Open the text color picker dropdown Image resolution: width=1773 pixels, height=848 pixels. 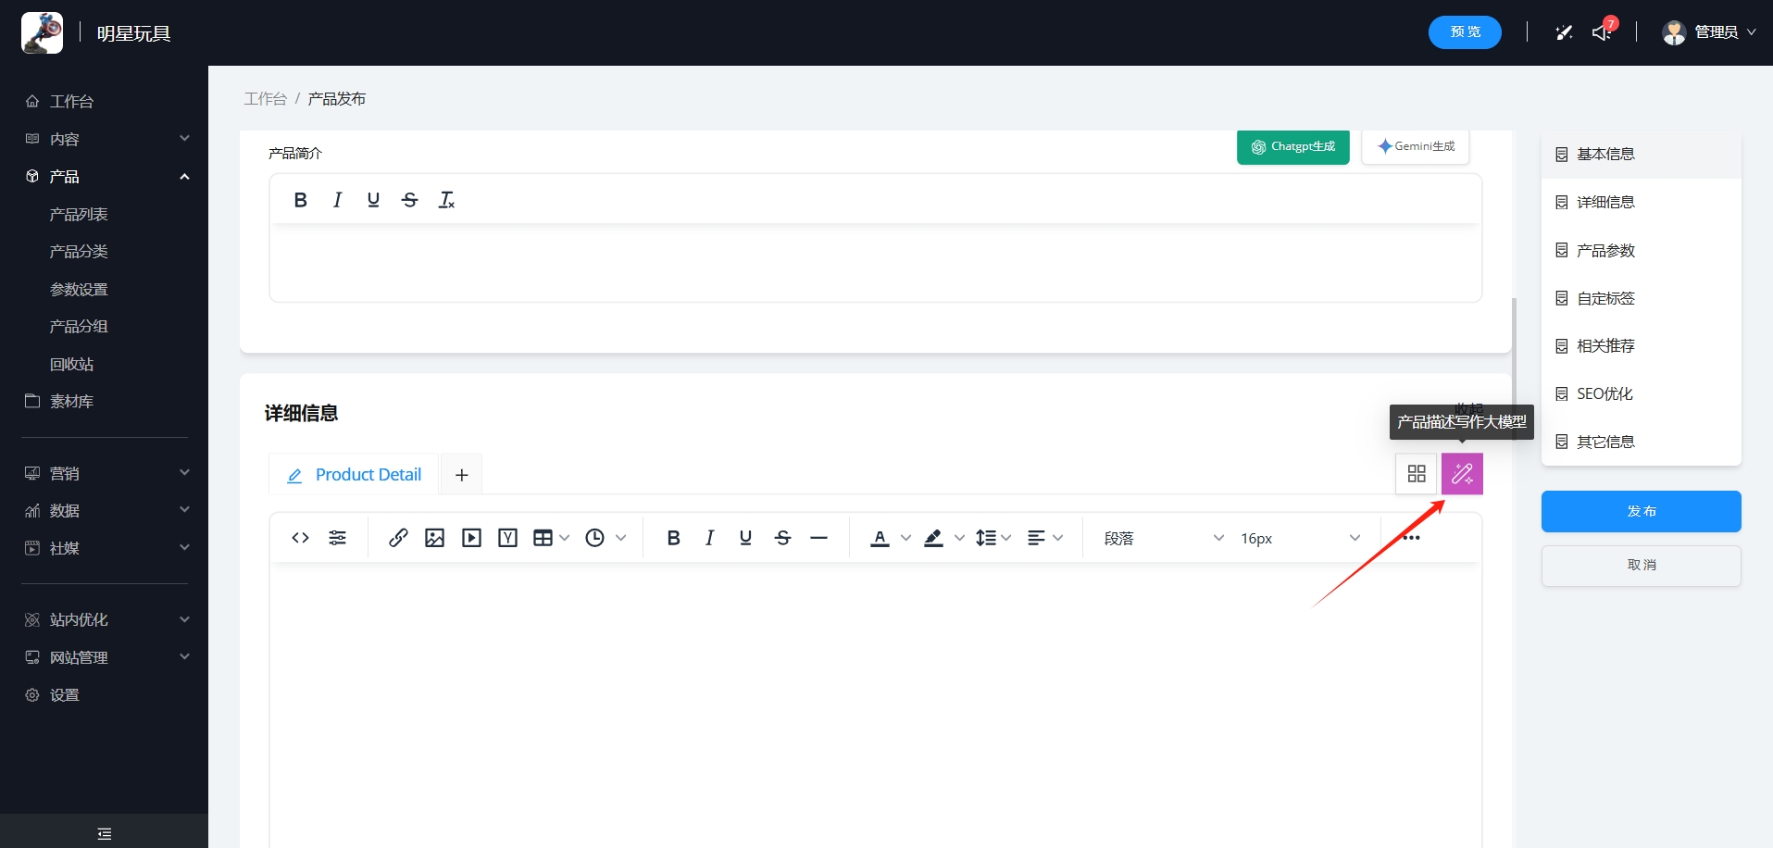905,538
